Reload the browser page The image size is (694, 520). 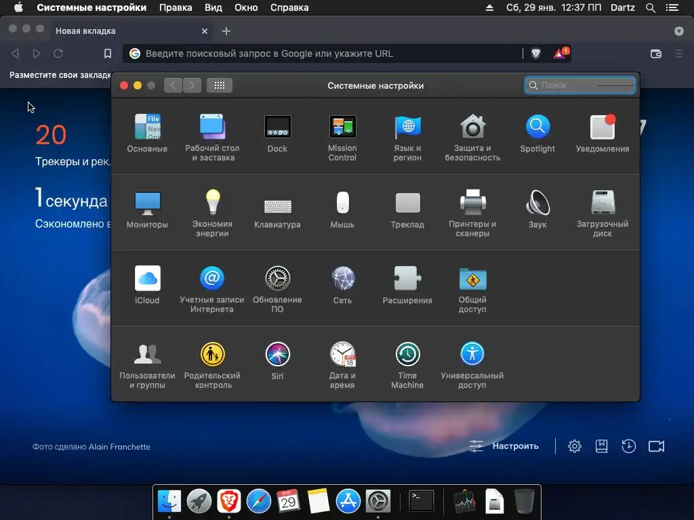pyautogui.click(x=58, y=53)
